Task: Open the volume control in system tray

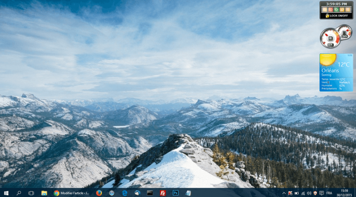Action: pyautogui.click(x=309, y=194)
